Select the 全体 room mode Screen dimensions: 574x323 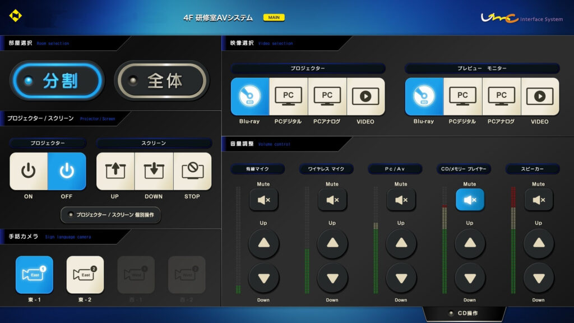coord(161,81)
